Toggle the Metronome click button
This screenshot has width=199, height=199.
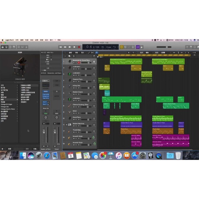(x=142, y=47)
